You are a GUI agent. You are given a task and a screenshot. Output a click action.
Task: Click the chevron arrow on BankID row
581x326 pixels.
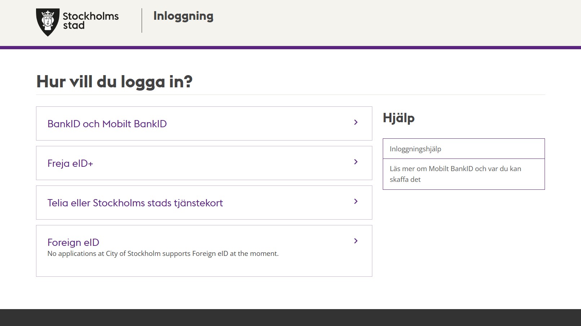(356, 123)
